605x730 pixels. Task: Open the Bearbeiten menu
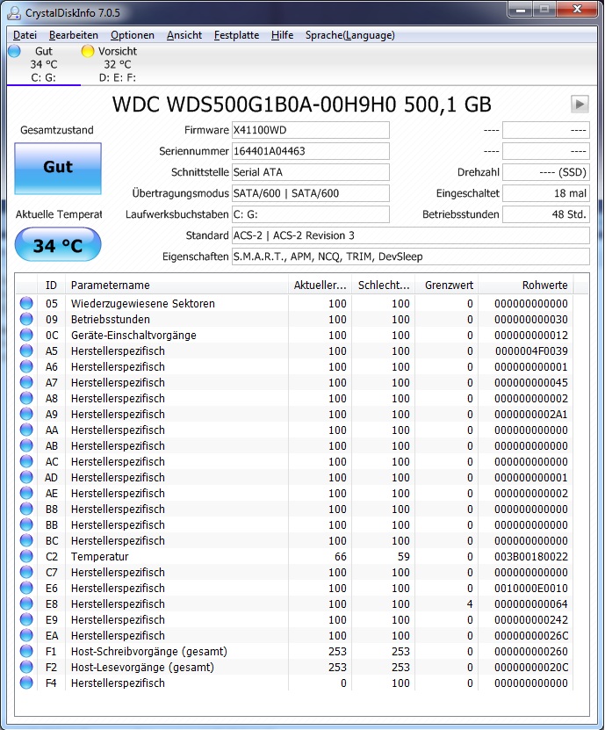74,35
